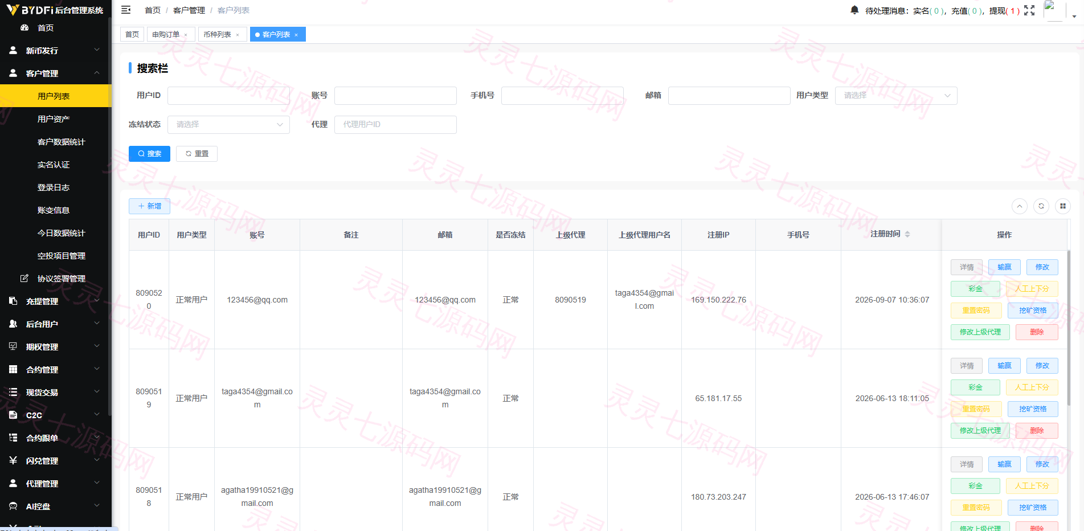The height and width of the screenshot is (531, 1084).
Task: Click the 合约管理 grid icon
Action: (x=13, y=369)
